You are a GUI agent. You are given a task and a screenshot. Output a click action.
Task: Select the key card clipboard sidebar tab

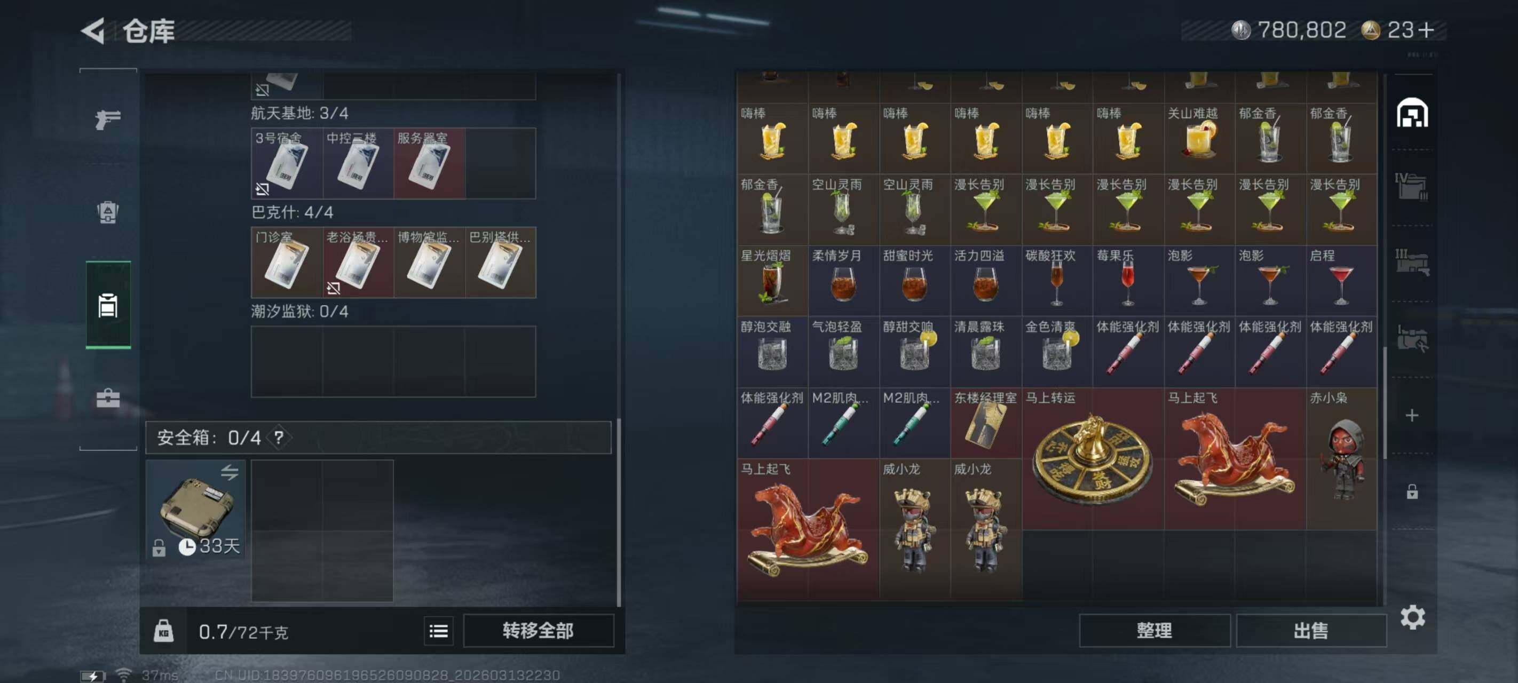pyautogui.click(x=108, y=305)
